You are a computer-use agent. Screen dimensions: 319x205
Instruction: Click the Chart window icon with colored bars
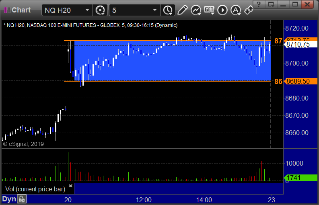[x=7, y=10]
